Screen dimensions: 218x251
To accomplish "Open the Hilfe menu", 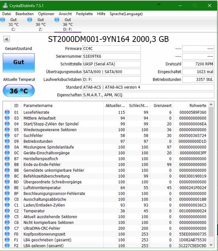I will coord(101,14).
